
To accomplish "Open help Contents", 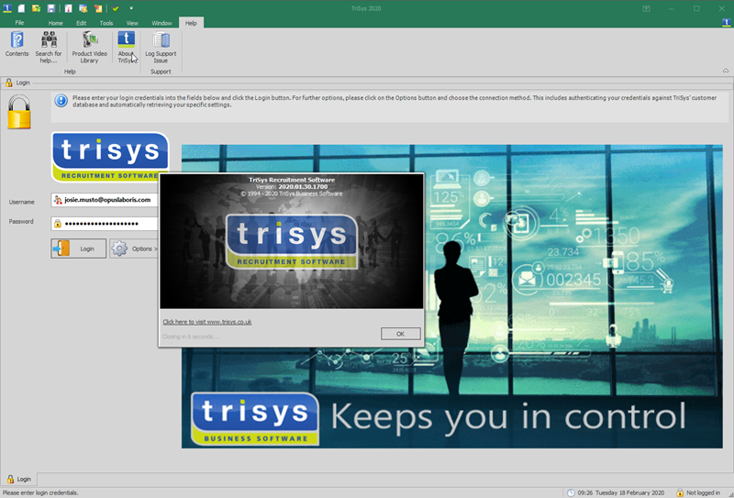I will tap(17, 44).
